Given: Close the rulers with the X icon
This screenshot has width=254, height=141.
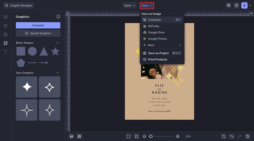Looking at the screenshot, I should coord(251,14).
